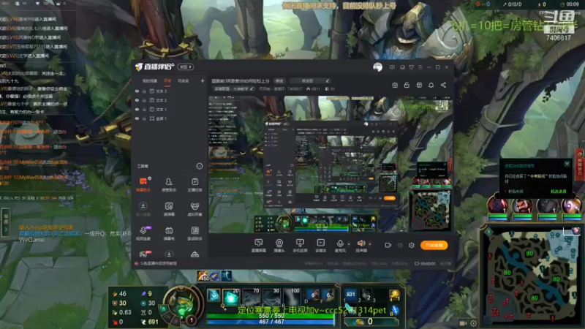Open the user avatar in title bar
The height and width of the screenshot is (329, 585).
(x=377, y=67)
